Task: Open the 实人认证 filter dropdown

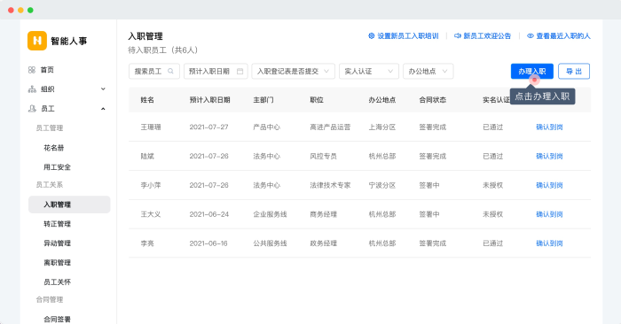Action: (x=369, y=71)
